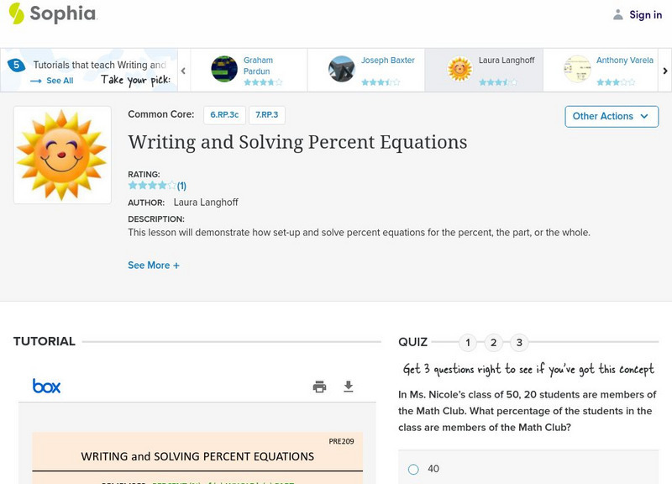
Task: Print the tutorial document
Action: coord(319,387)
